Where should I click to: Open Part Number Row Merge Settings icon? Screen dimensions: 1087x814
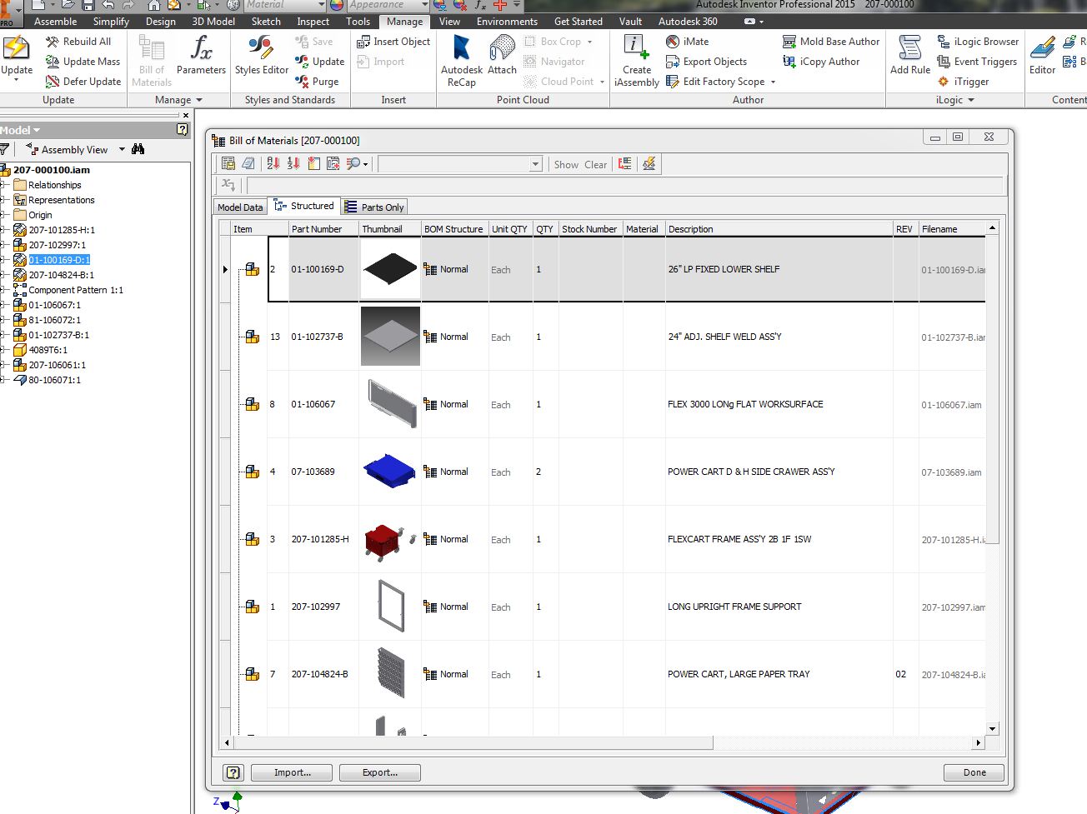tap(625, 164)
